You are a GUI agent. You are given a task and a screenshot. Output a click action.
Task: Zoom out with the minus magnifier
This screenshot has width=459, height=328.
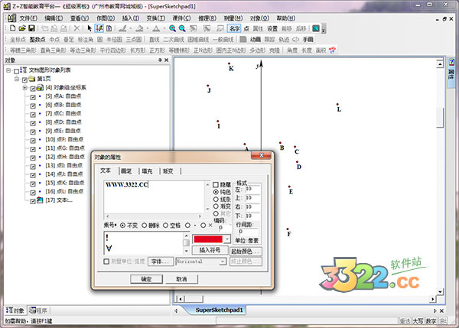[182, 28]
